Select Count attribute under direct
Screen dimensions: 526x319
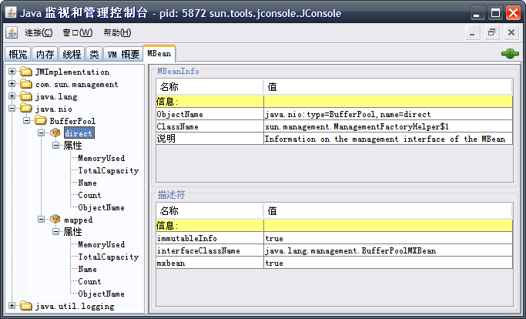[89, 195]
